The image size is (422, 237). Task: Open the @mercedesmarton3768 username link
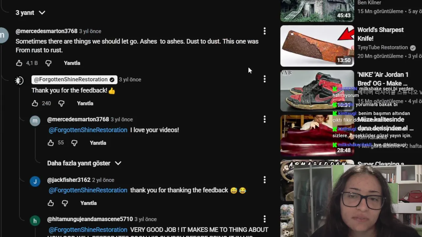[46, 31]
